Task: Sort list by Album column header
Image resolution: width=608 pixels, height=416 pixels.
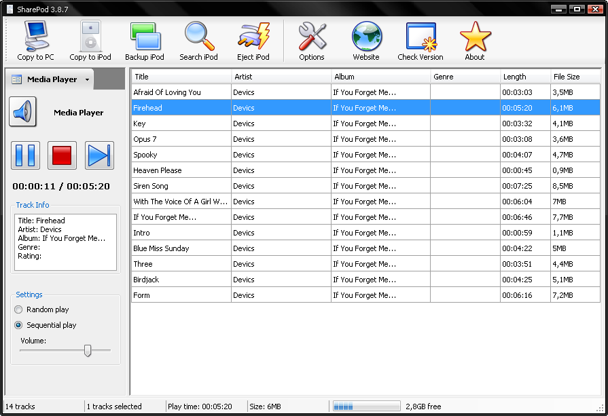Action: pos(381,77)
